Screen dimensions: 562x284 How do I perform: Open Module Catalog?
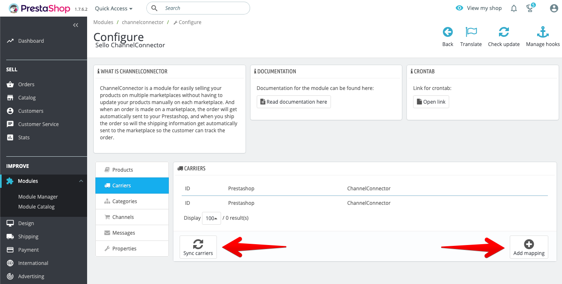[x=36, y=207]
